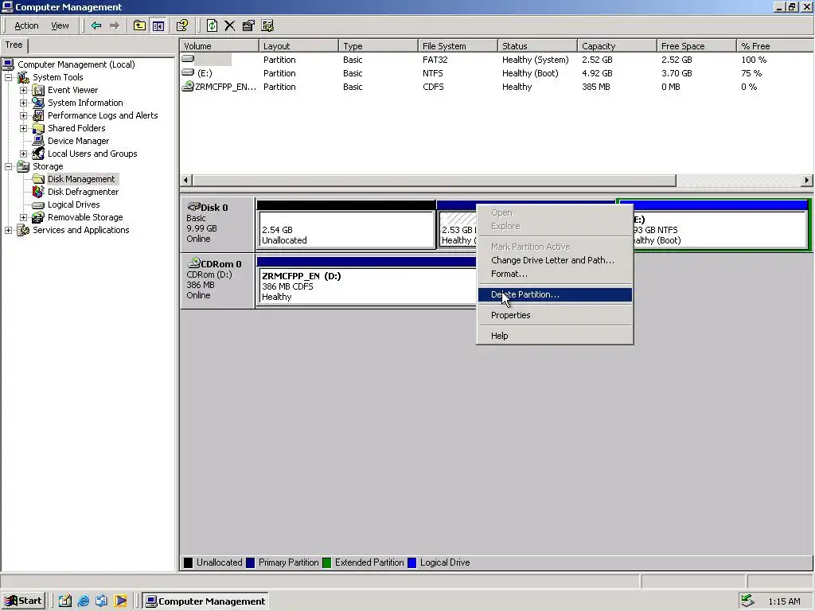This screenshot has height=611, width=815.
Task: Click the Back arrow toolbar icon
Action: click(x=96, y=25)
